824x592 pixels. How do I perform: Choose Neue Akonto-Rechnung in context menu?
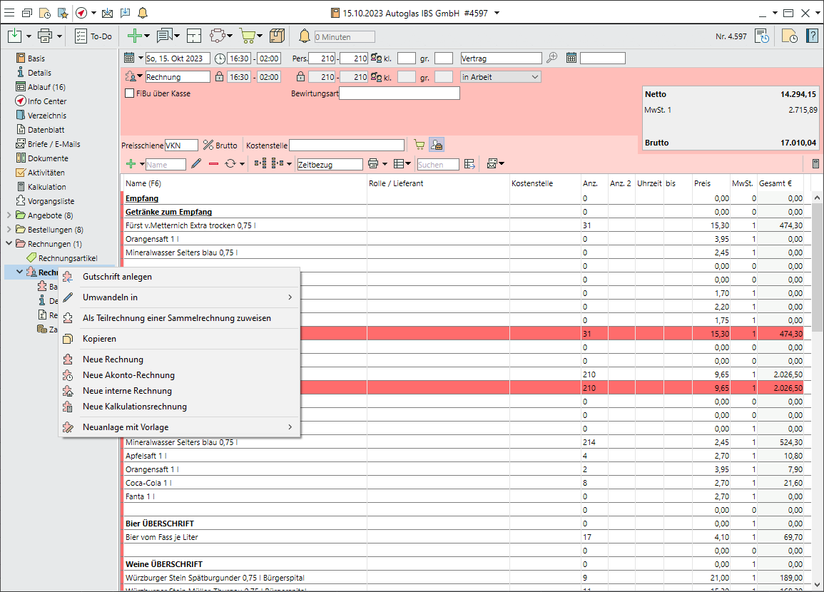pyautogui.click(x=128, y=375)
